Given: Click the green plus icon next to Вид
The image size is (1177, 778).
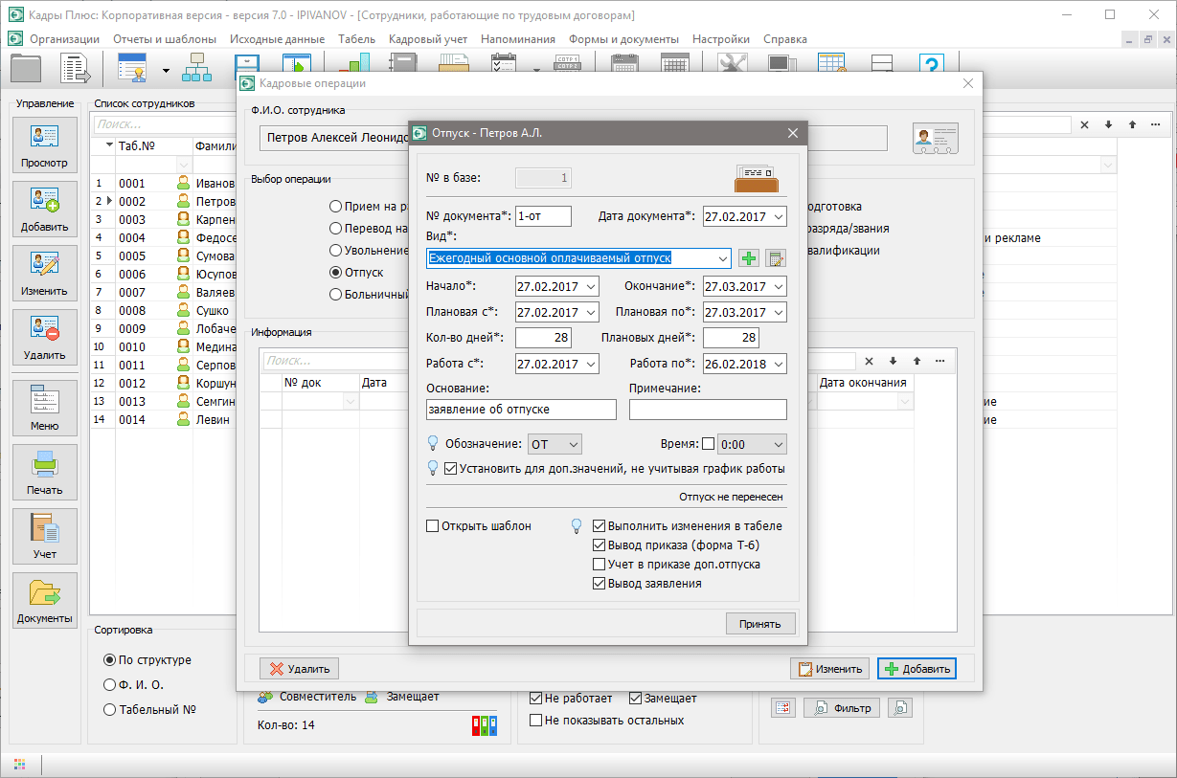Looking at the screenshot, I should 749,258.
